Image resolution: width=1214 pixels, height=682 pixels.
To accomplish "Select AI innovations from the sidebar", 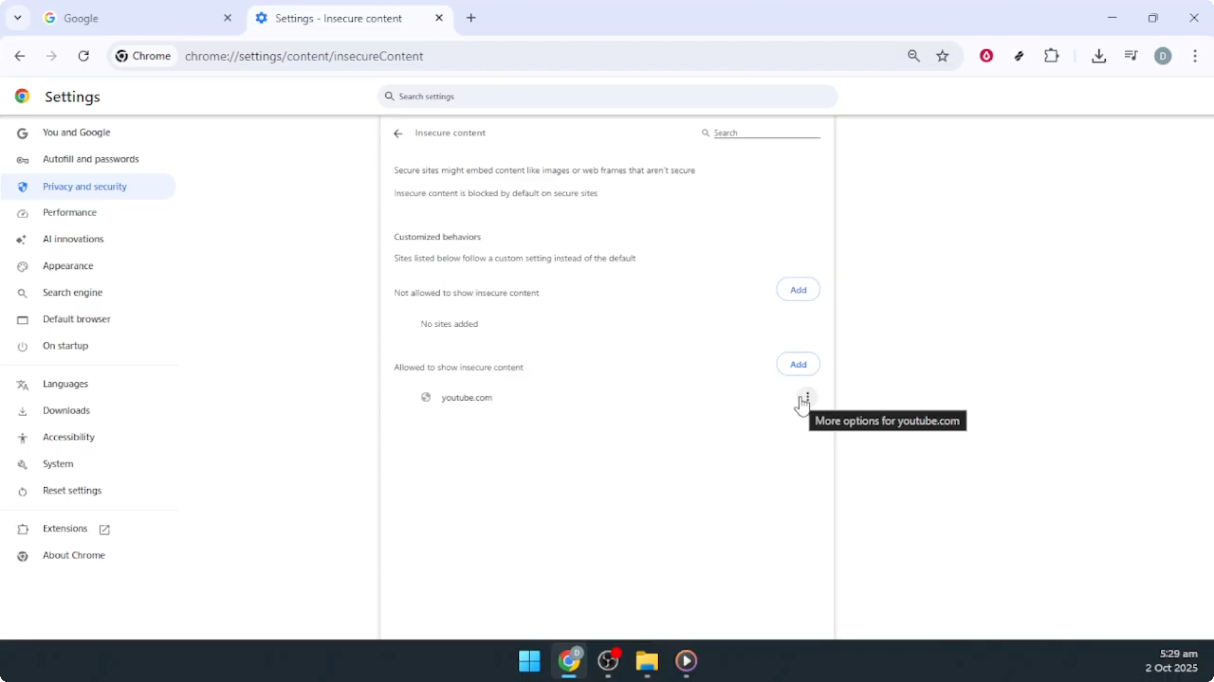I will click(x=73, y=239).
